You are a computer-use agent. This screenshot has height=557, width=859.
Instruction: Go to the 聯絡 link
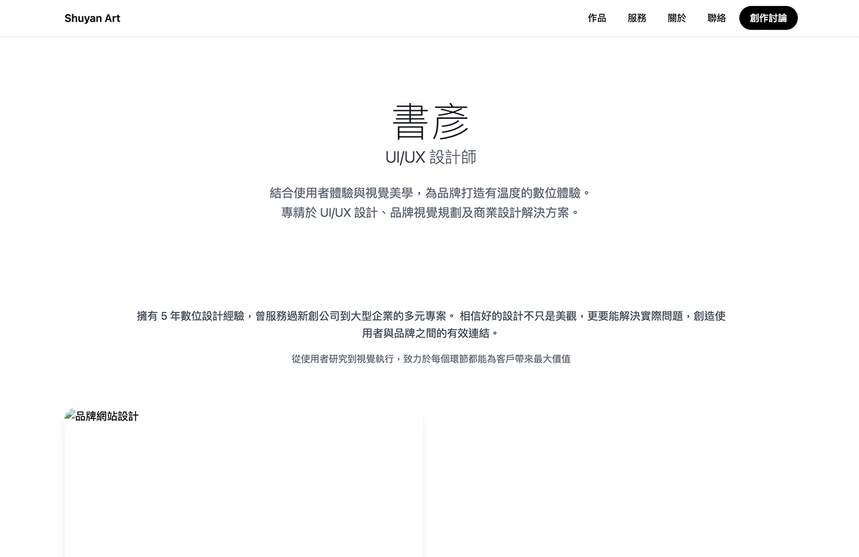[x=716, y=18]
